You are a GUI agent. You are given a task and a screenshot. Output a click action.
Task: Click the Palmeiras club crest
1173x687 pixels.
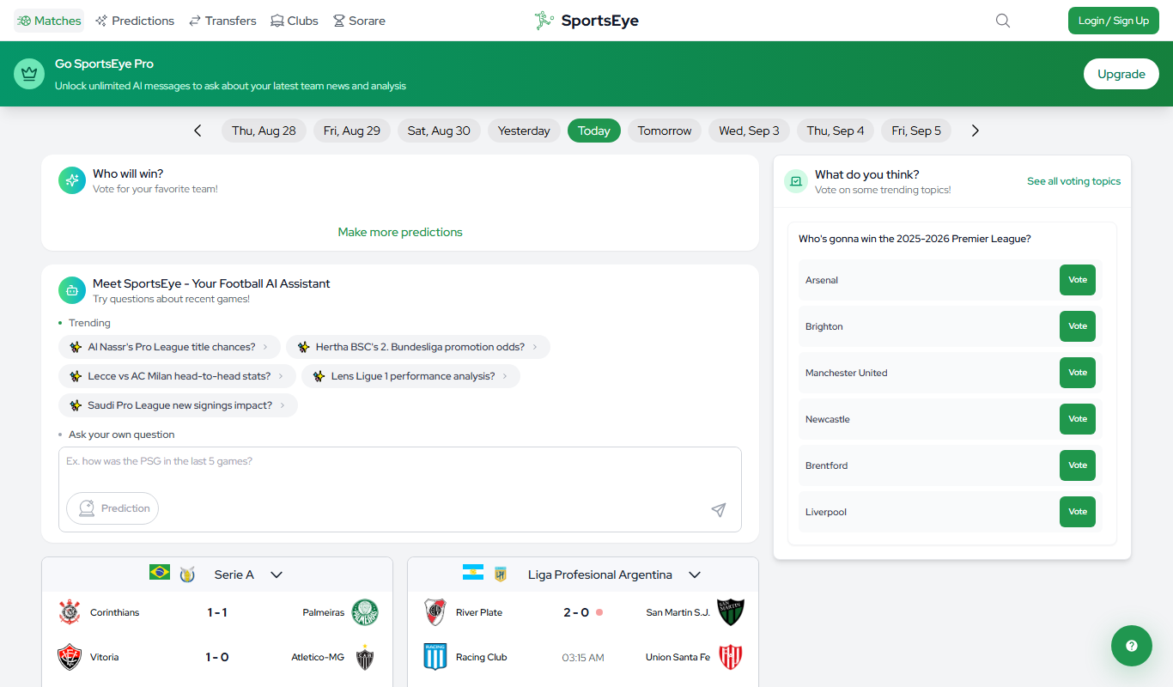click(x=365, y=612)
